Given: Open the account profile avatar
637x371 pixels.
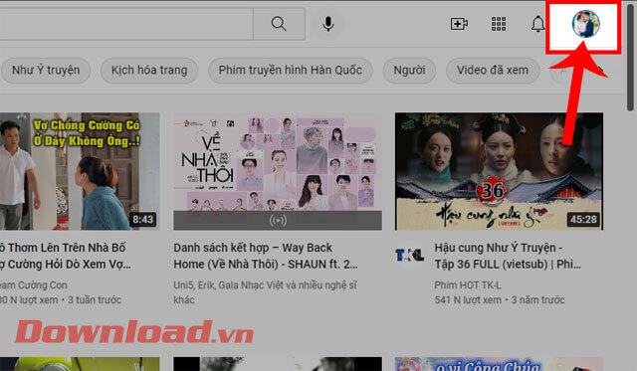Looking at the screenshot, I should (586, 24).
